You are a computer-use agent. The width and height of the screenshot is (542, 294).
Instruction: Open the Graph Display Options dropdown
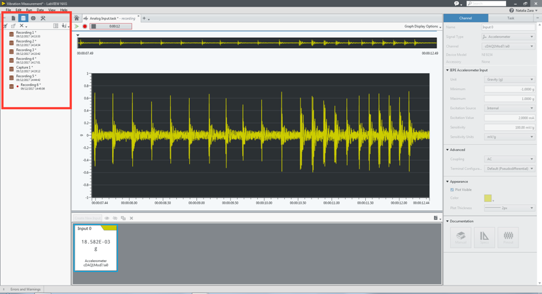click(x=422, y=27)
